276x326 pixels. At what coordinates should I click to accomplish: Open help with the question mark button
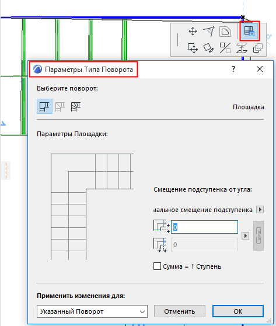[233, 69]
